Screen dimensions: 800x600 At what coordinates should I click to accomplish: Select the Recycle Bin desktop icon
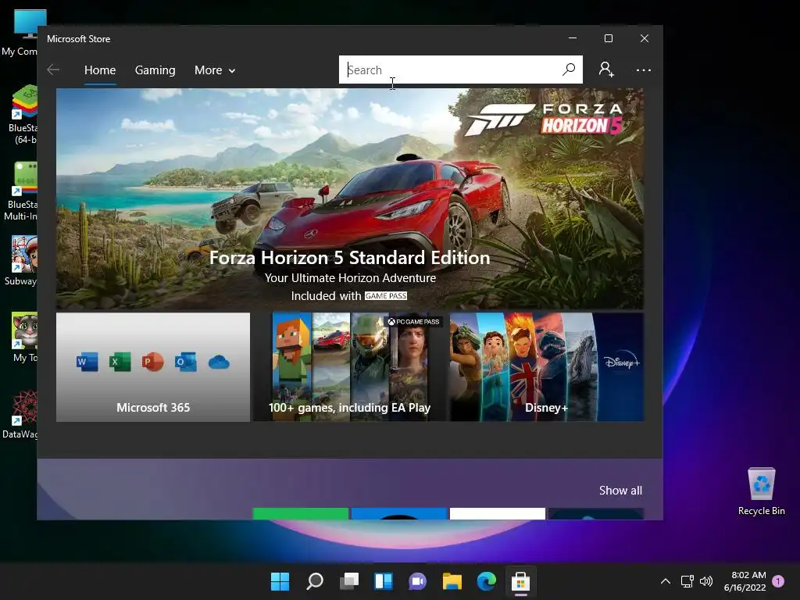(761, 491)
